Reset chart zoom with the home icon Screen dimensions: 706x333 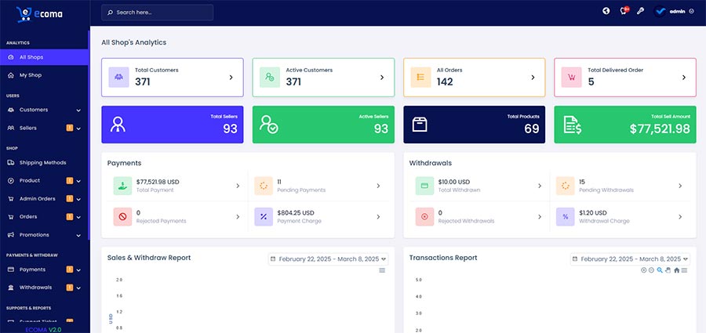pyautogui.click(x=676, y=270)
